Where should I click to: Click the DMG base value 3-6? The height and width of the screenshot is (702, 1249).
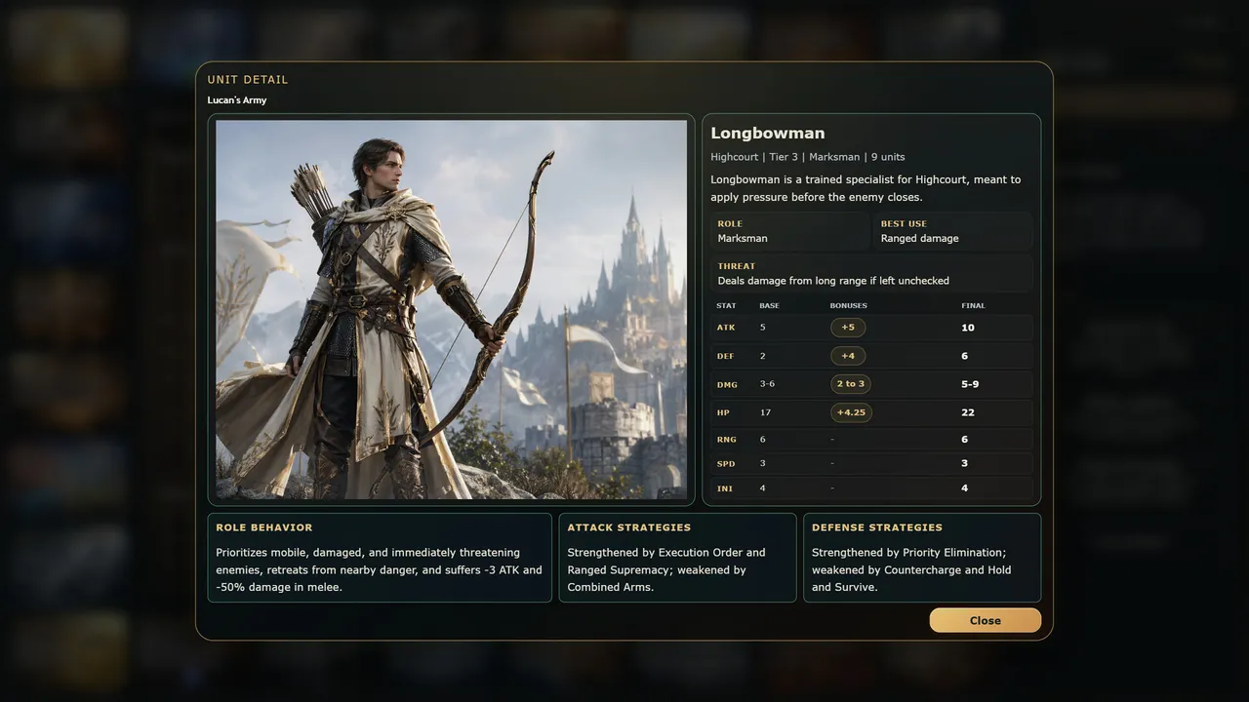point(767,384)
